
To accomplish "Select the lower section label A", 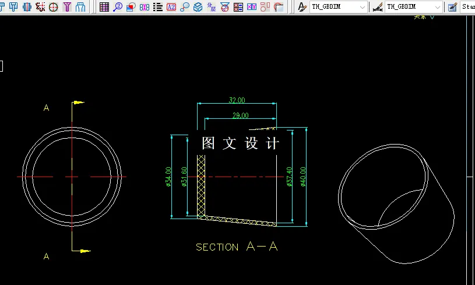I will (47, 256).
